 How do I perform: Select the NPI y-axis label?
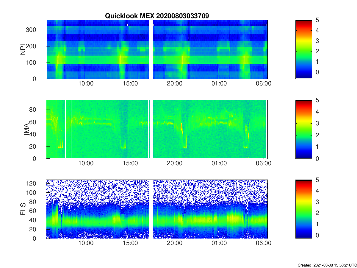click(x=23, y=49)
